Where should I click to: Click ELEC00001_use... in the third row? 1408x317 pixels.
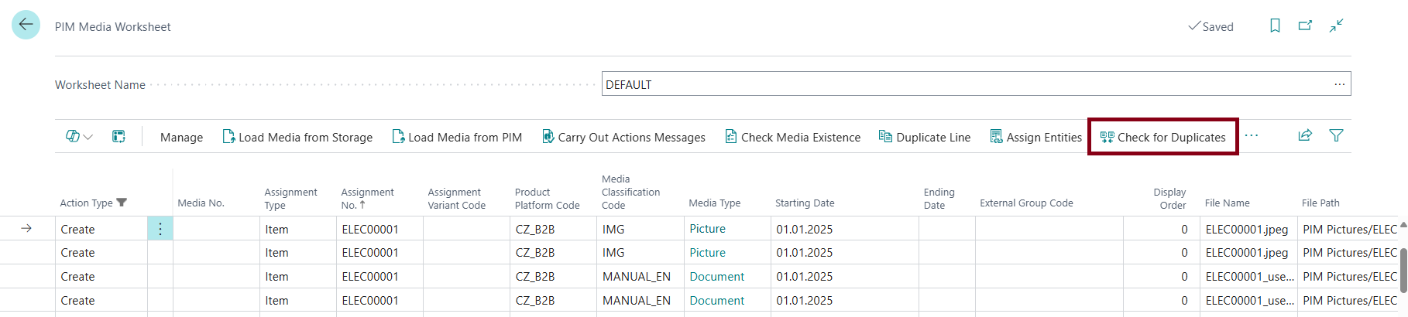1249,277
